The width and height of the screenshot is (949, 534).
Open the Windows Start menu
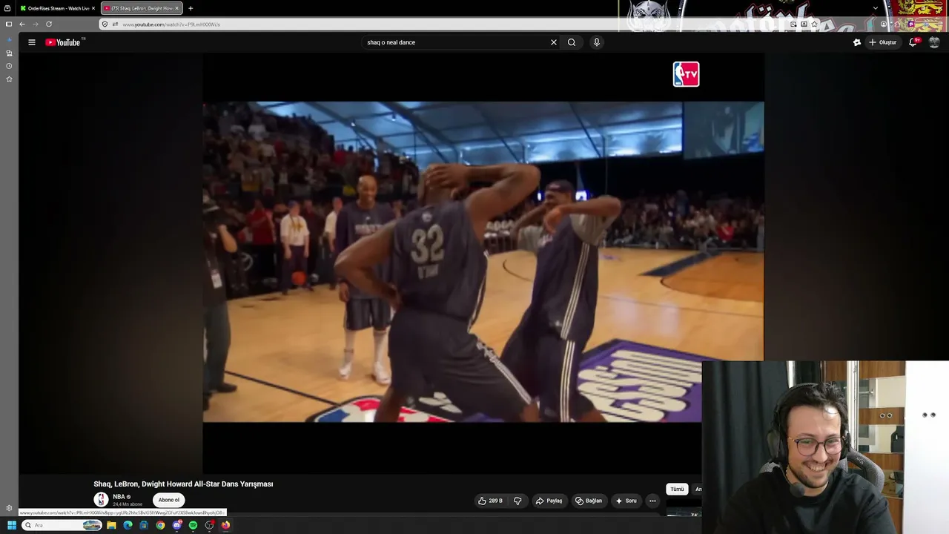(11, 525)
